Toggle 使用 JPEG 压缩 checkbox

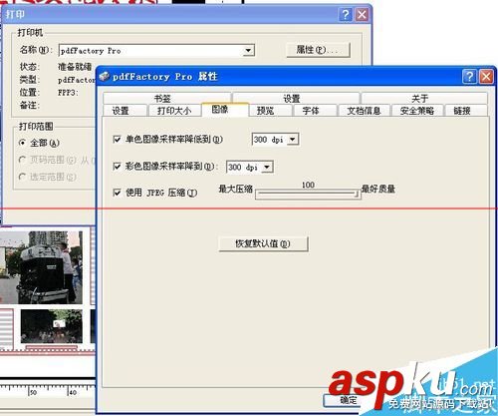point(117,193)
